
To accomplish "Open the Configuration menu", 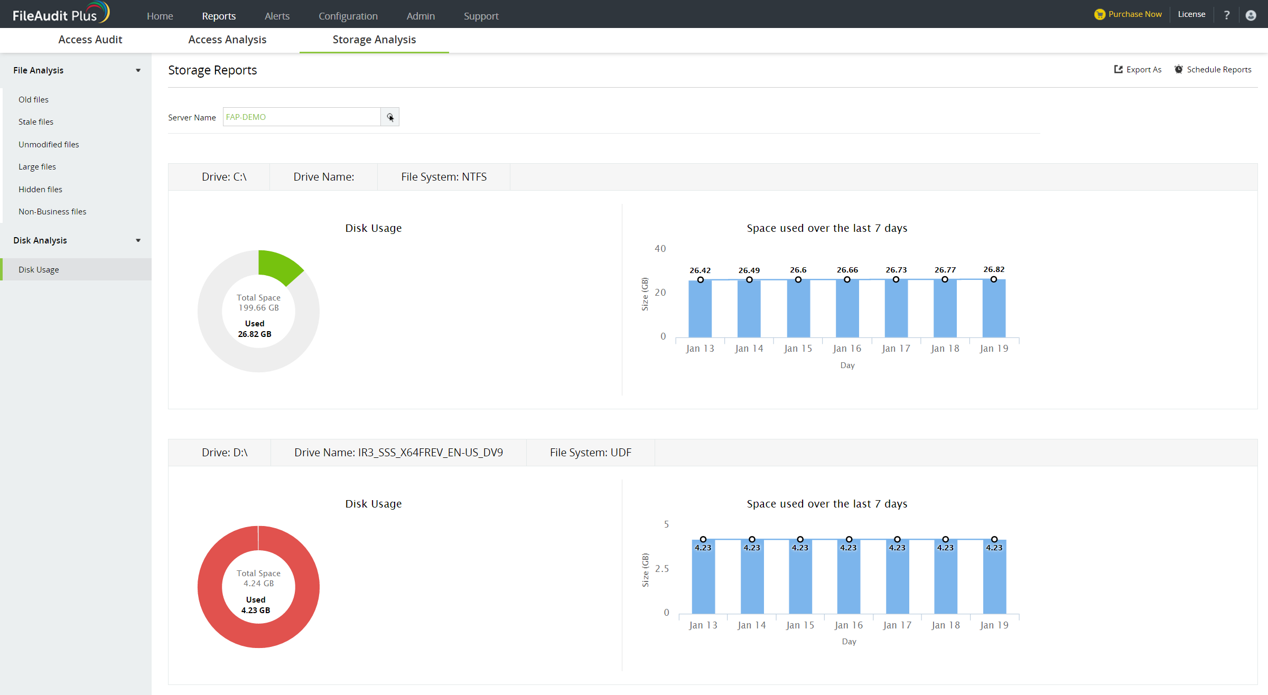I will click(348, 16).
